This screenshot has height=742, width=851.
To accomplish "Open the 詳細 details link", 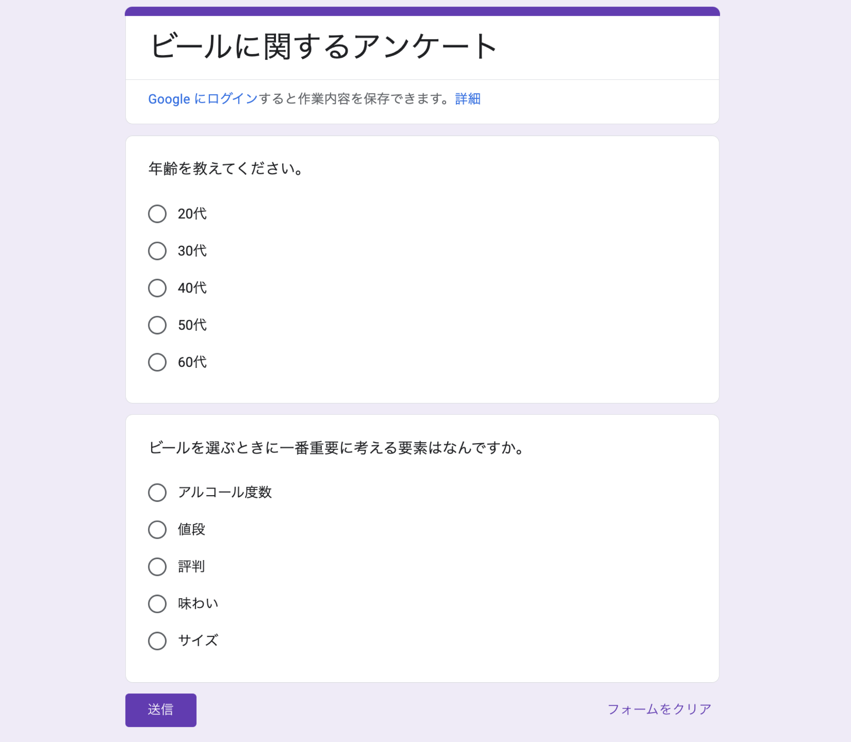I will [468, 99].
